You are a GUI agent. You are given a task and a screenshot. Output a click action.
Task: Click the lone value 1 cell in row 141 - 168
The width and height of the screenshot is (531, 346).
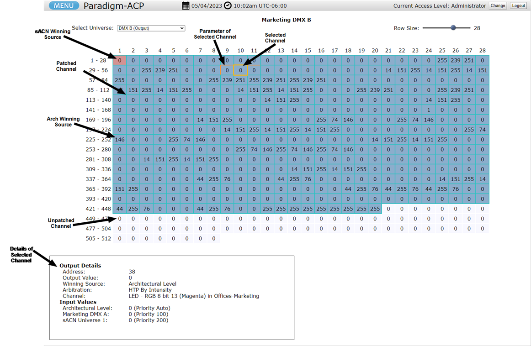pos(429,110)
